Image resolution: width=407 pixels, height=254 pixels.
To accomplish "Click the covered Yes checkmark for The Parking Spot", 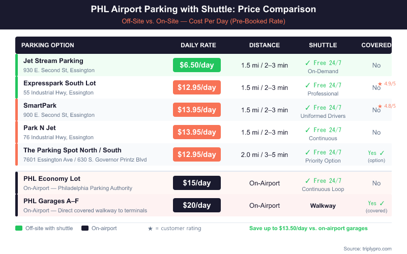I will coord(382,152).
